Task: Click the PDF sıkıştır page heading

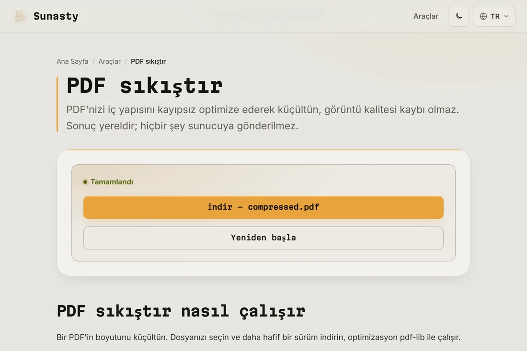Action: pos(144,86)
